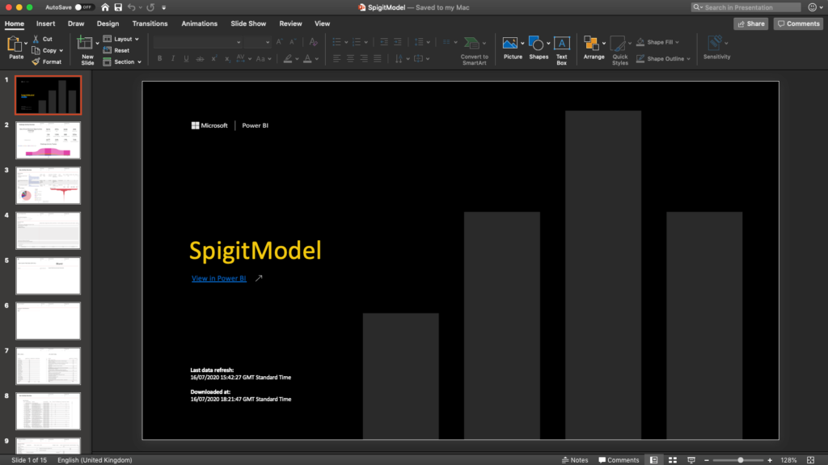Screen dimensions: 828x465
Task: Click the Reset slide icon
Action: coord(108,50)
